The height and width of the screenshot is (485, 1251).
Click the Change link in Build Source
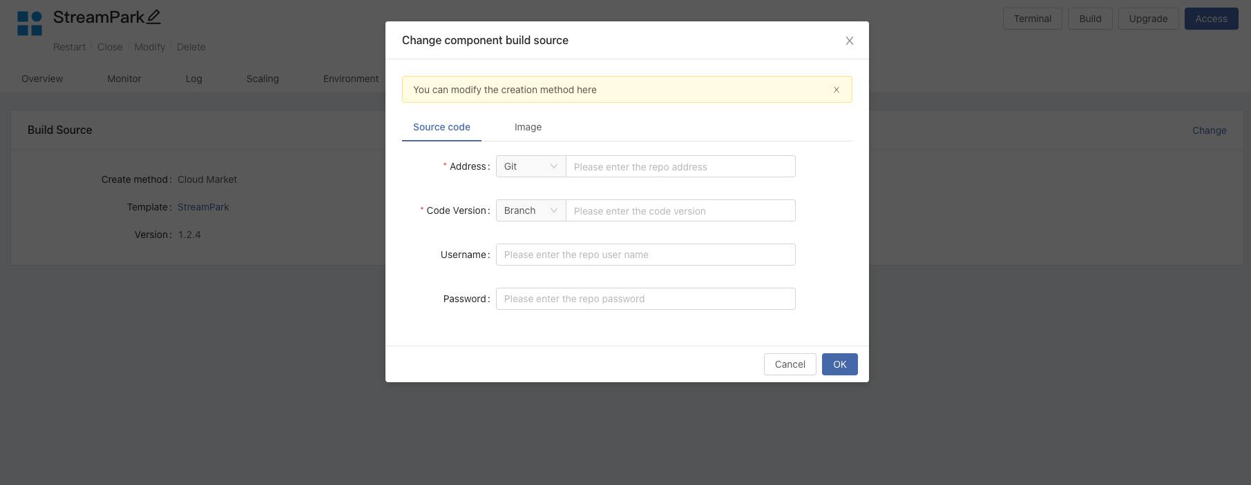[1209, 131]
